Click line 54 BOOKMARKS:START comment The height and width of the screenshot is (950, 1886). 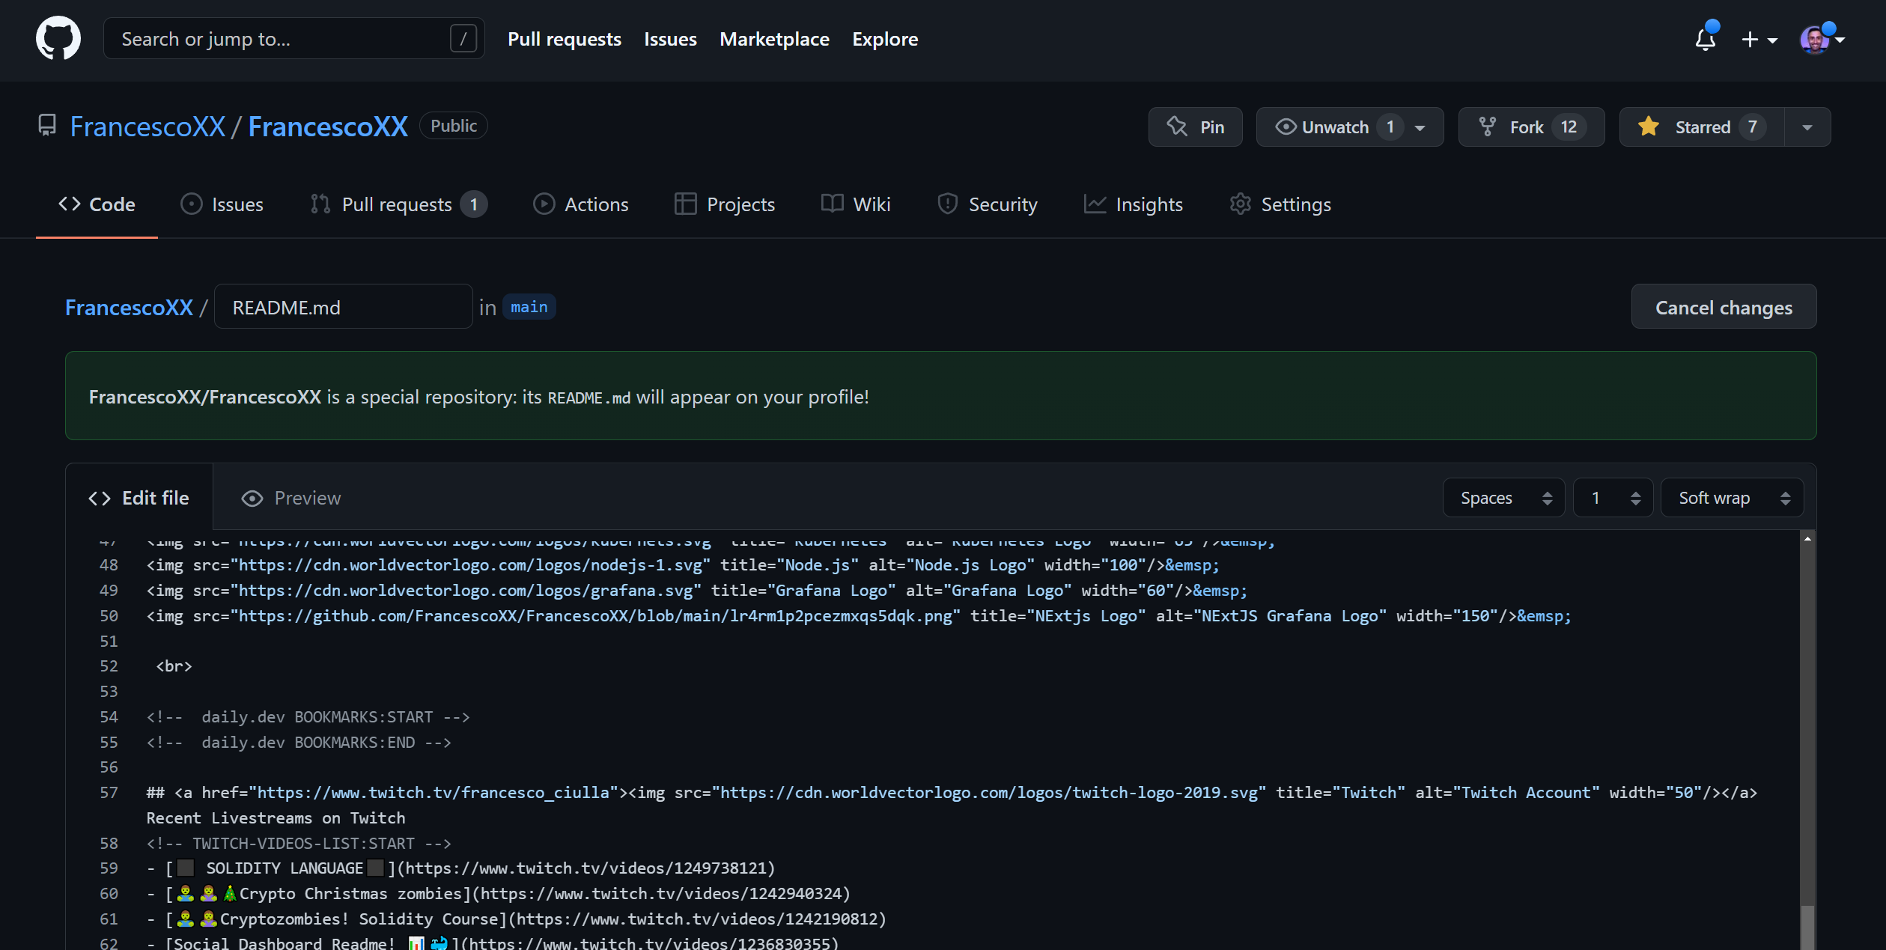tap(308, 717)
